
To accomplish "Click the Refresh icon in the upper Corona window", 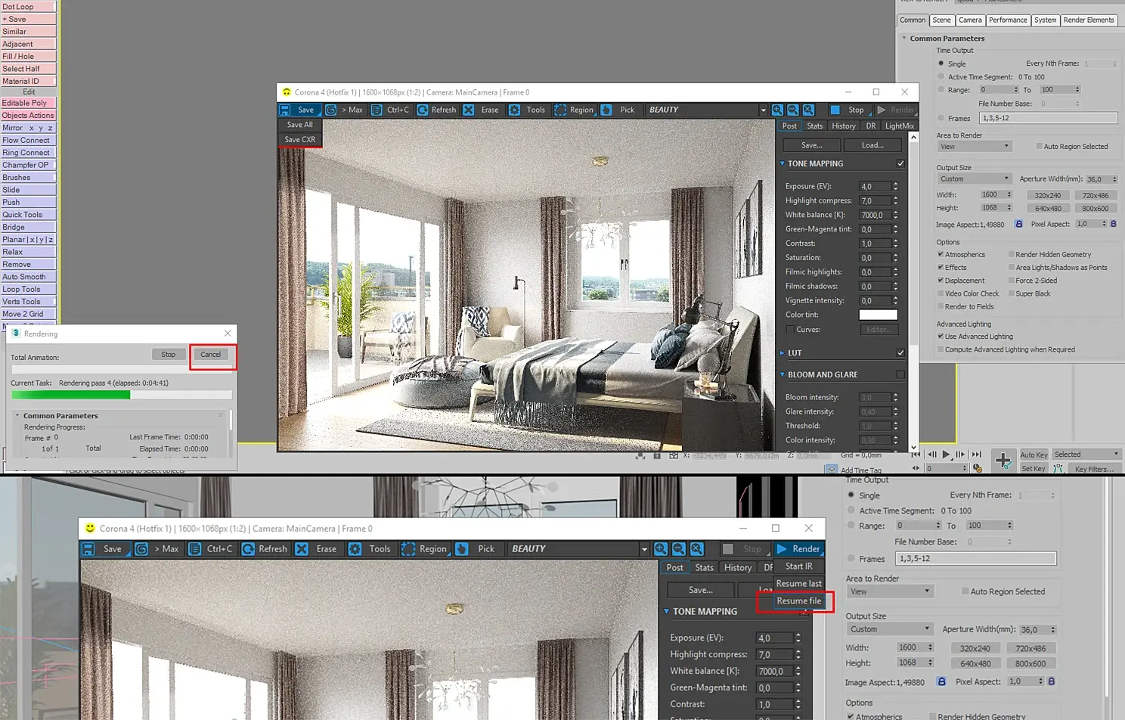I will coord(423,110).
